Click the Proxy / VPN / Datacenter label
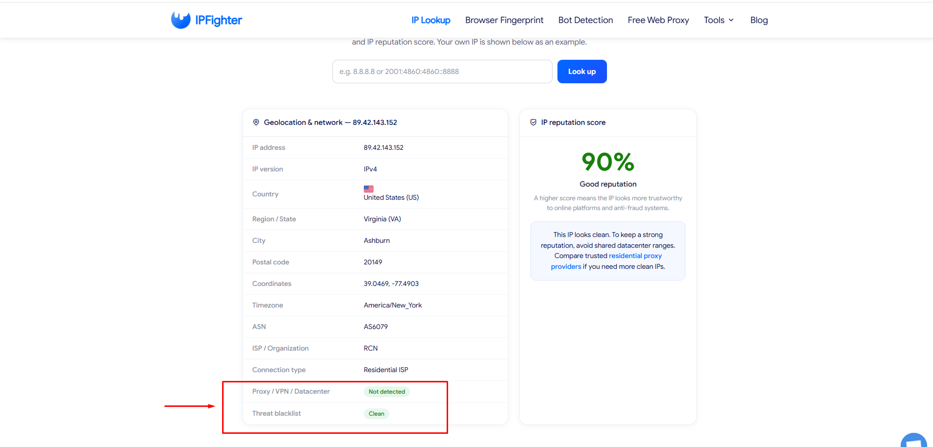Viewport: 933px width, 447px height. pos(291,391)
